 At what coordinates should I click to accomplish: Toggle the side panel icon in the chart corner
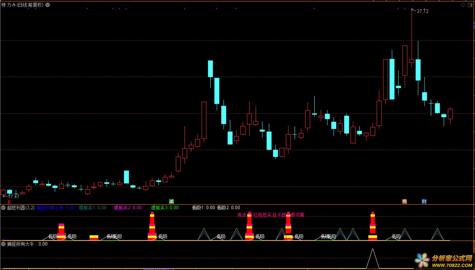470,5
